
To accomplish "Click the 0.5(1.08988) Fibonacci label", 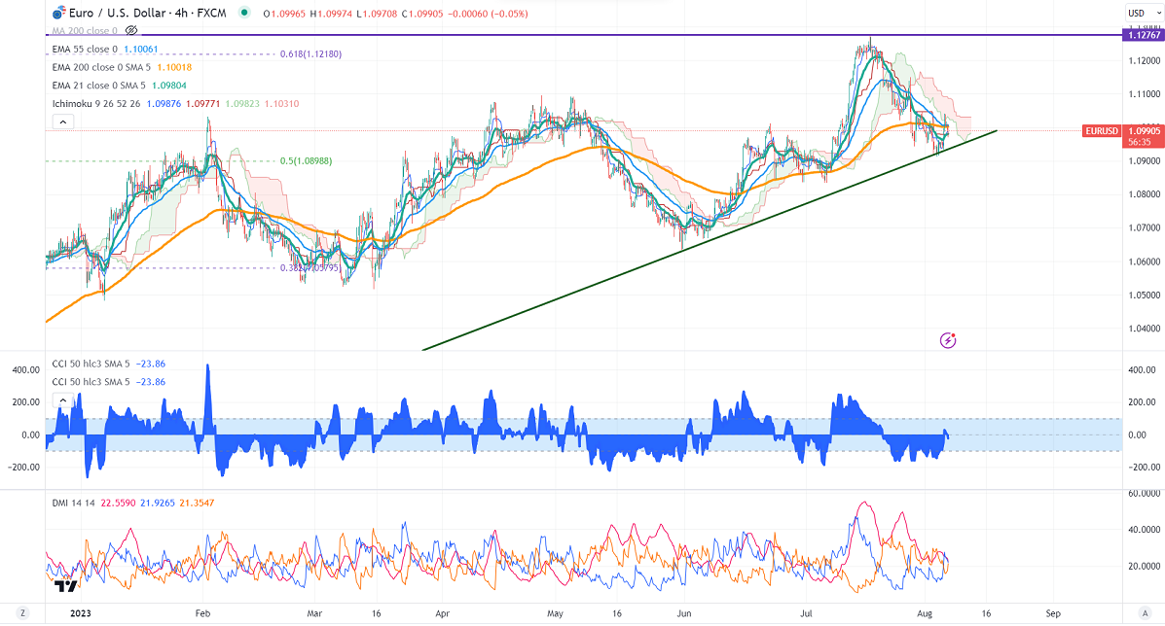I will pos(307,161).
